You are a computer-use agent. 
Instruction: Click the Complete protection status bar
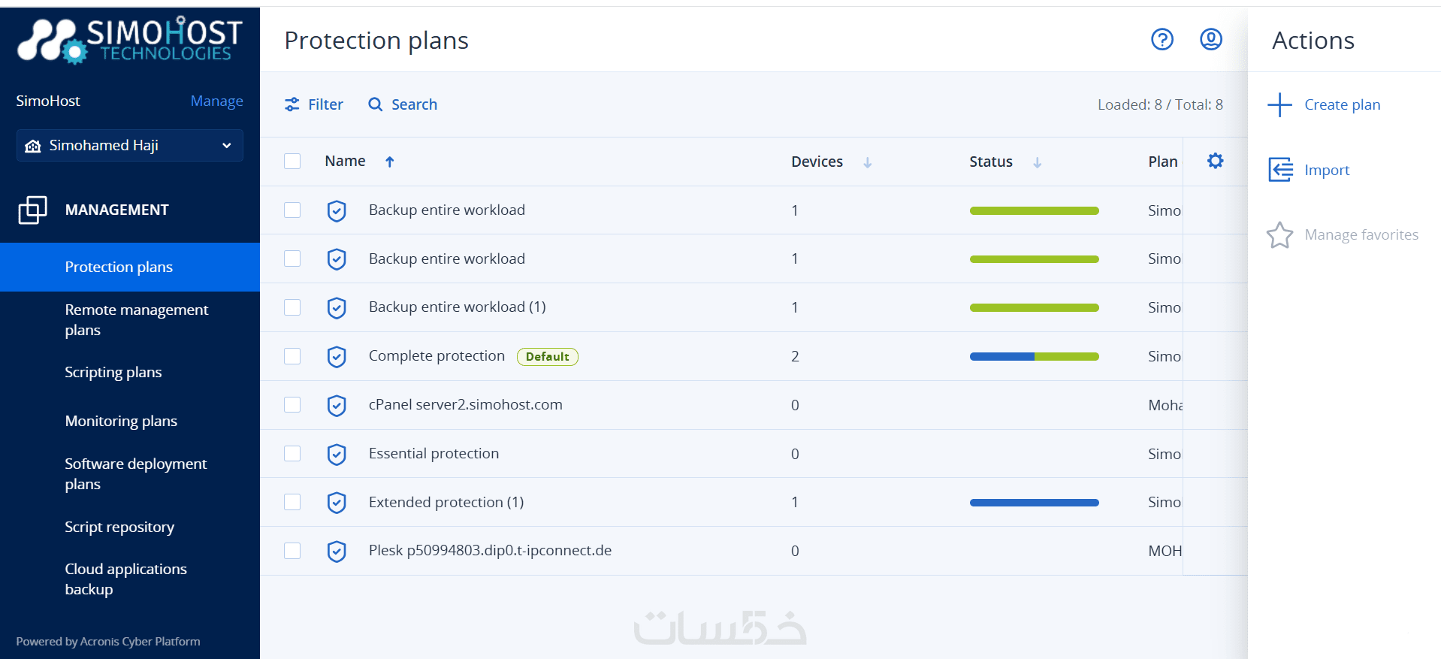1034,356
